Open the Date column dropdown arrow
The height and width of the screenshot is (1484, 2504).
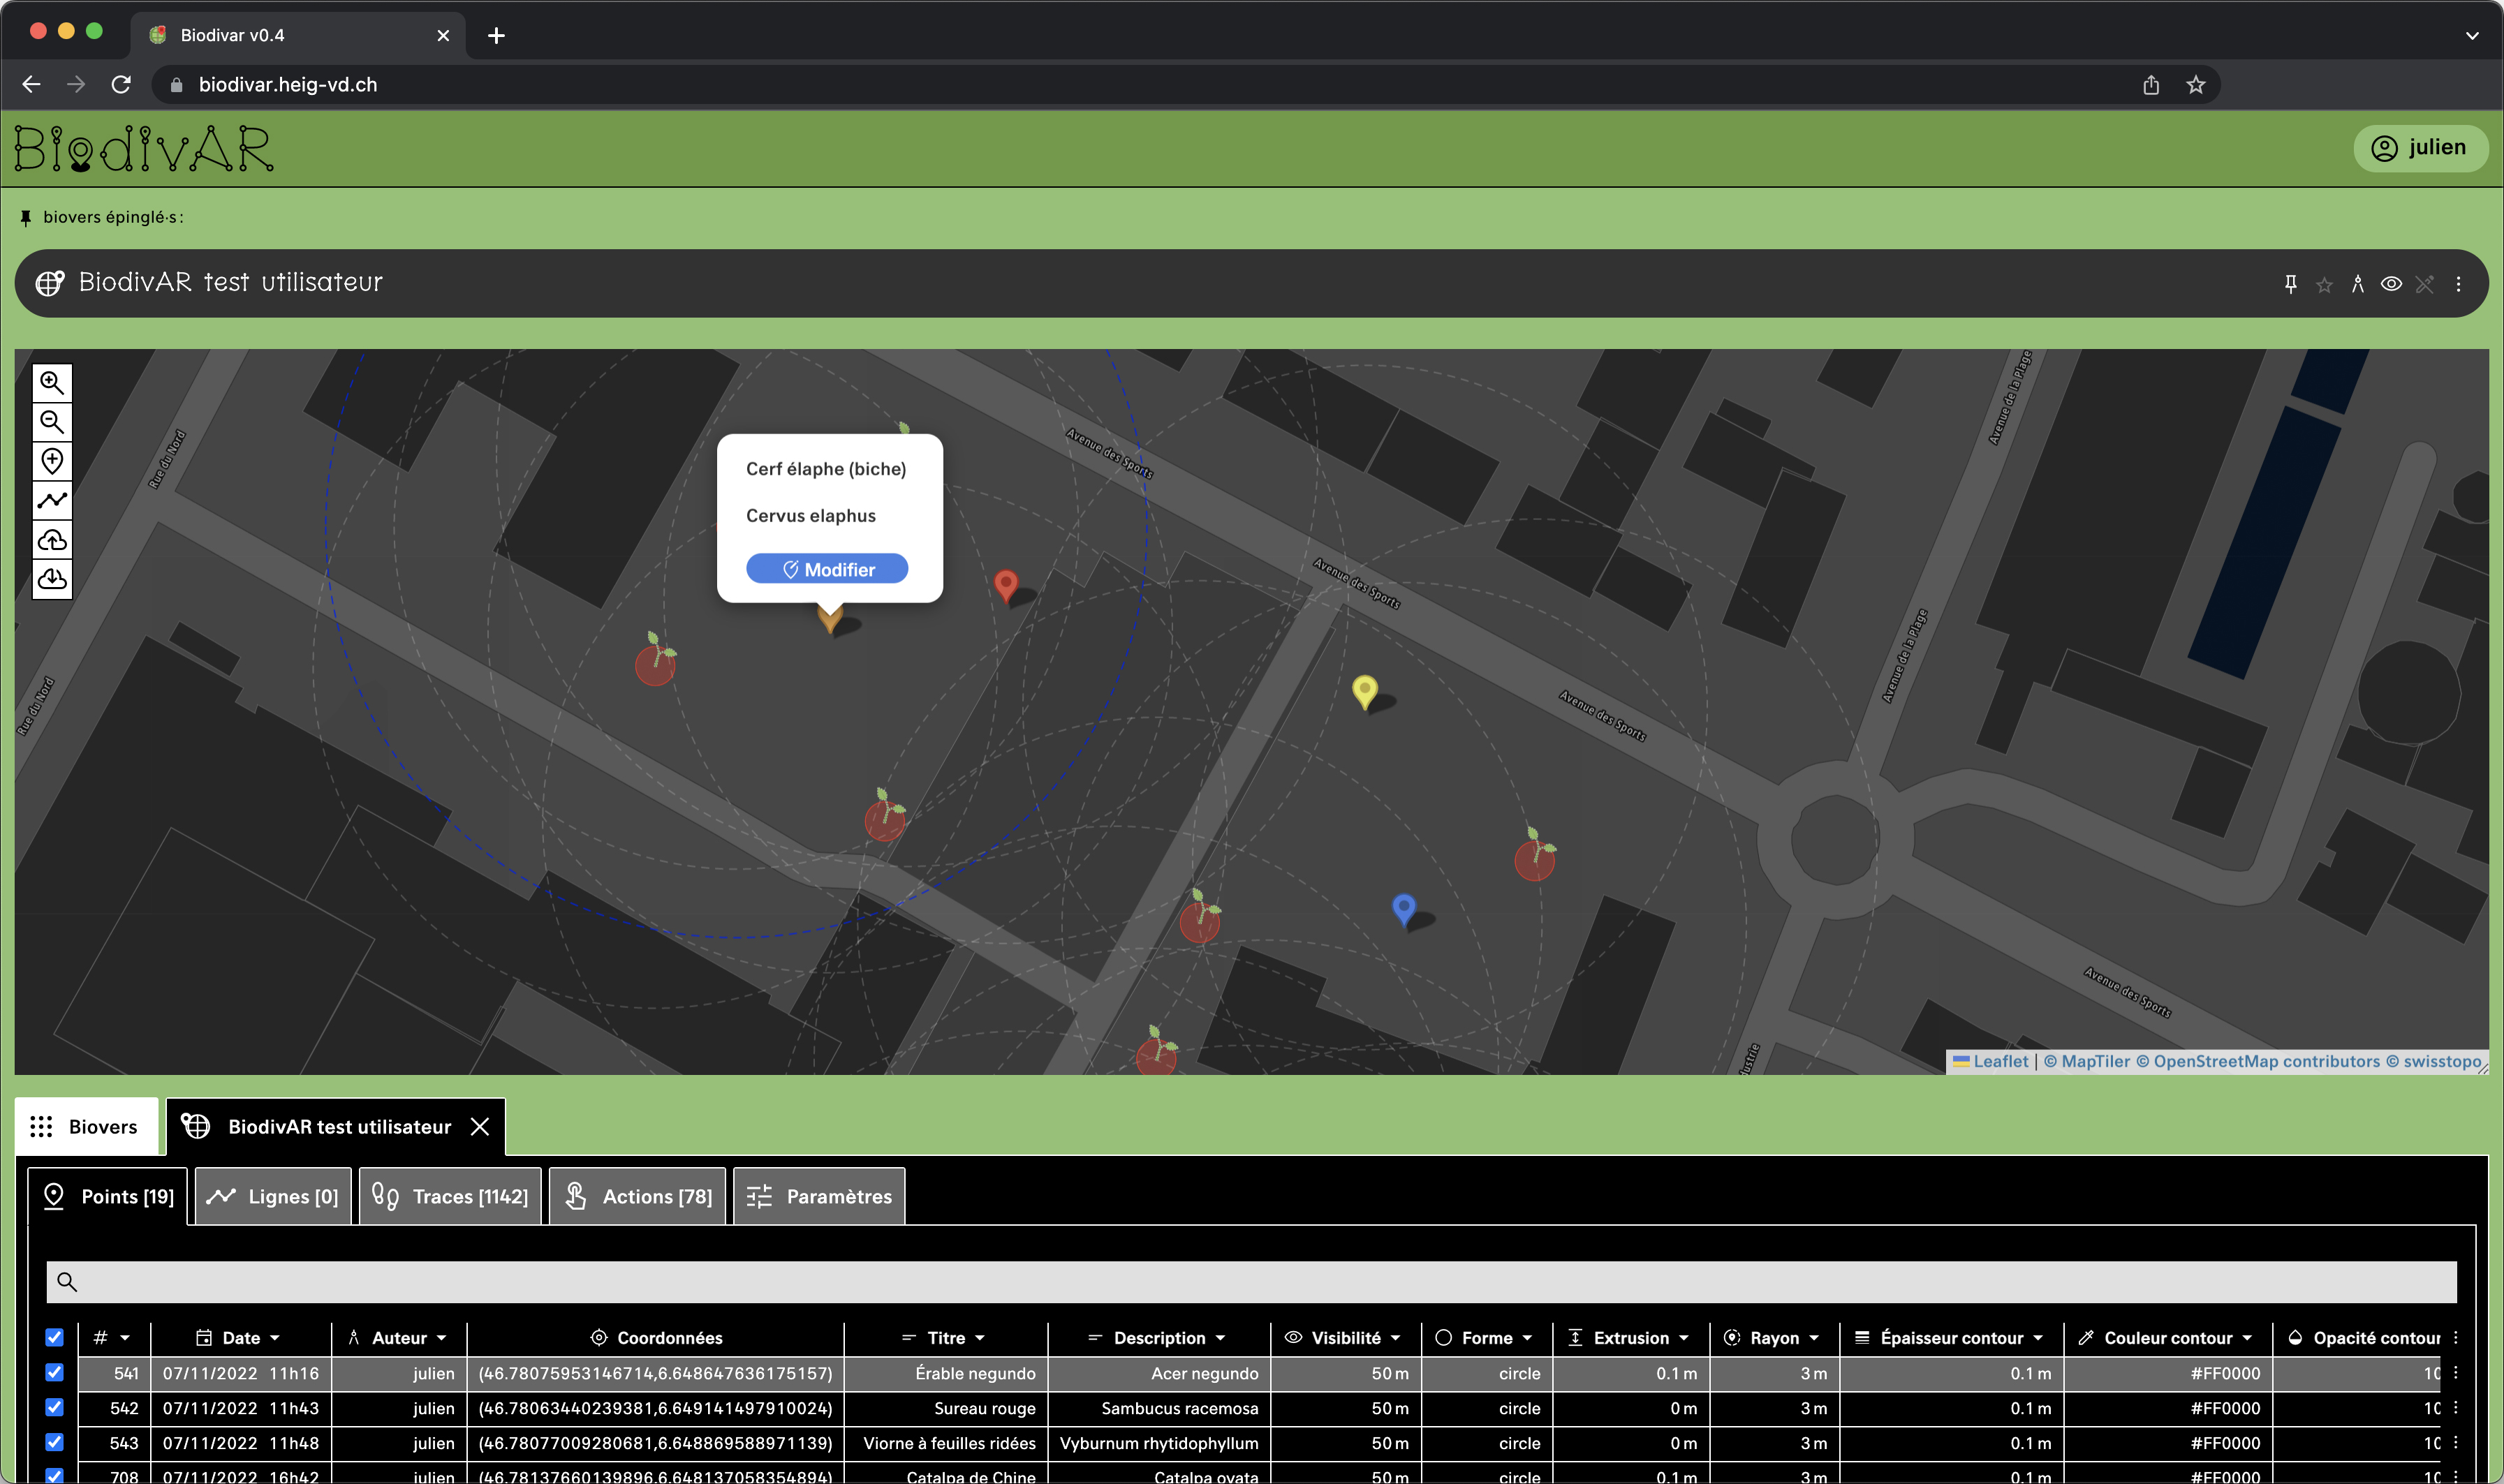(275, 1338)
